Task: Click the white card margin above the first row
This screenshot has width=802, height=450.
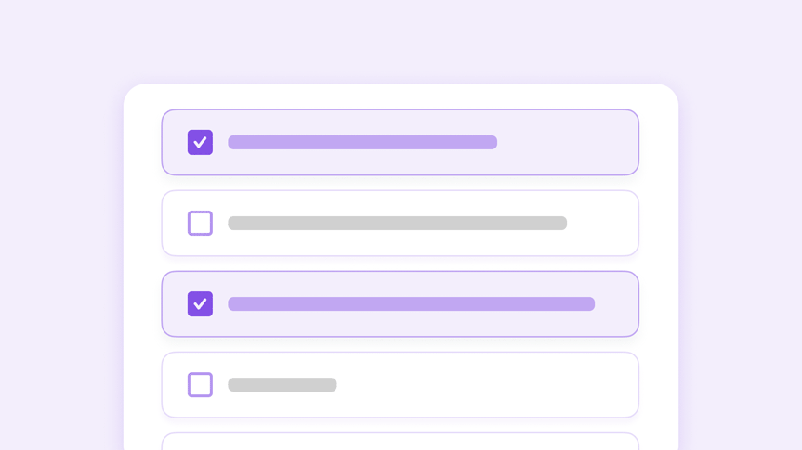Action: tap(400, 96)
